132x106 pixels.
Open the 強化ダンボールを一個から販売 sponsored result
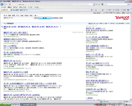pyautogui.click(x=16, y=33)
